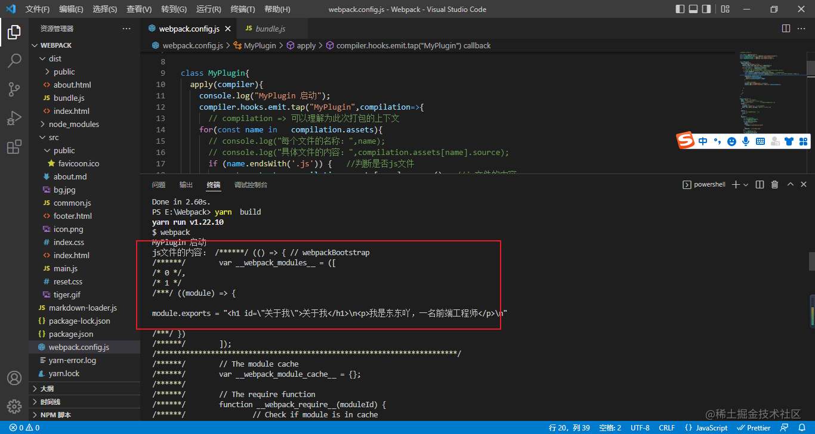Open Run and Debug view
This screenshot has width=815, height=434.
(x=14, y=118)
